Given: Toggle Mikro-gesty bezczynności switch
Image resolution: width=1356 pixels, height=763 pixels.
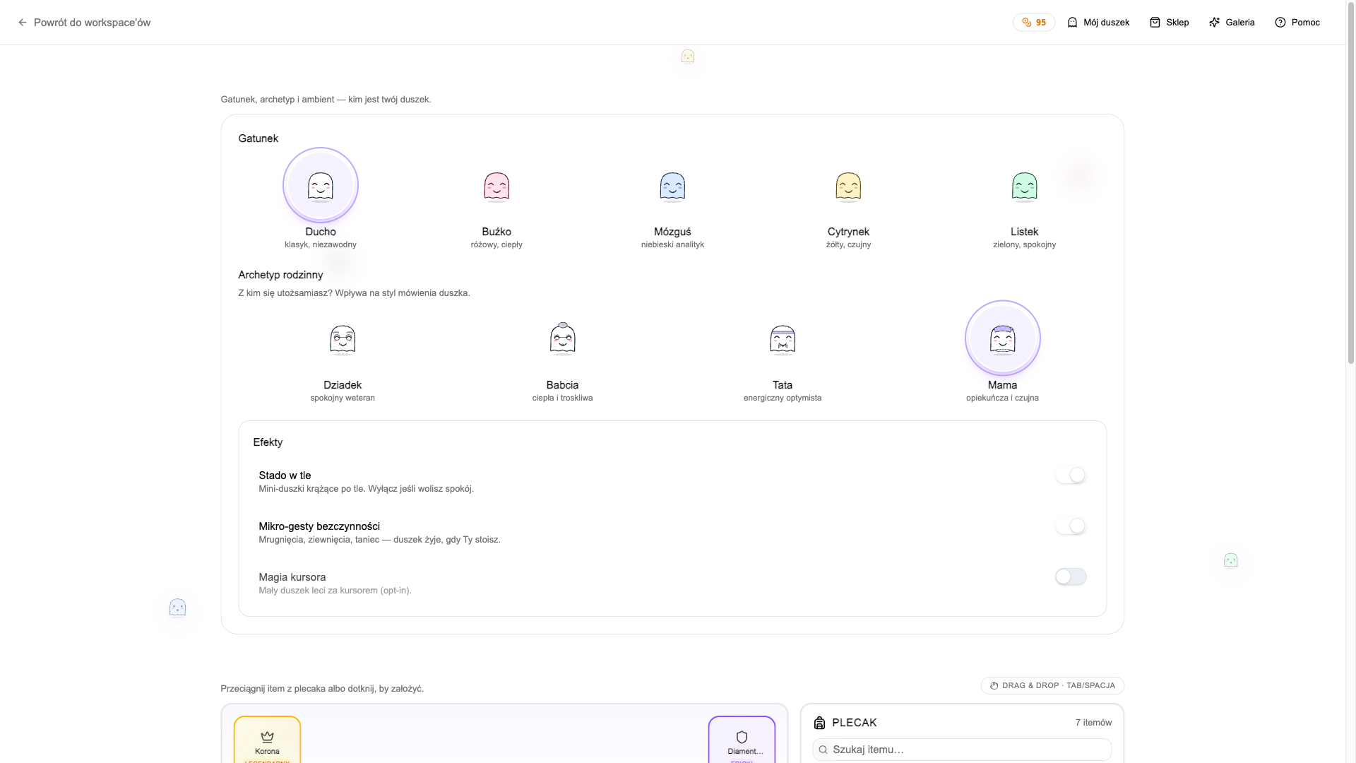Looking at the screenshot, I should [1071, 526].
